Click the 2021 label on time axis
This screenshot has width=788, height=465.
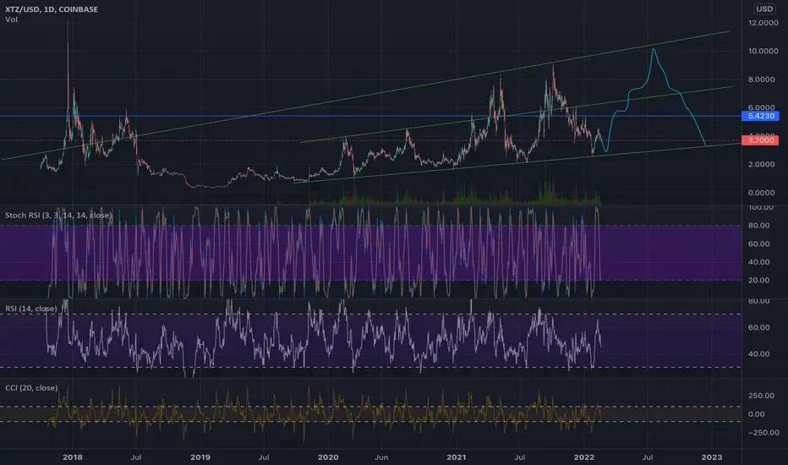[x=456, y=457]
